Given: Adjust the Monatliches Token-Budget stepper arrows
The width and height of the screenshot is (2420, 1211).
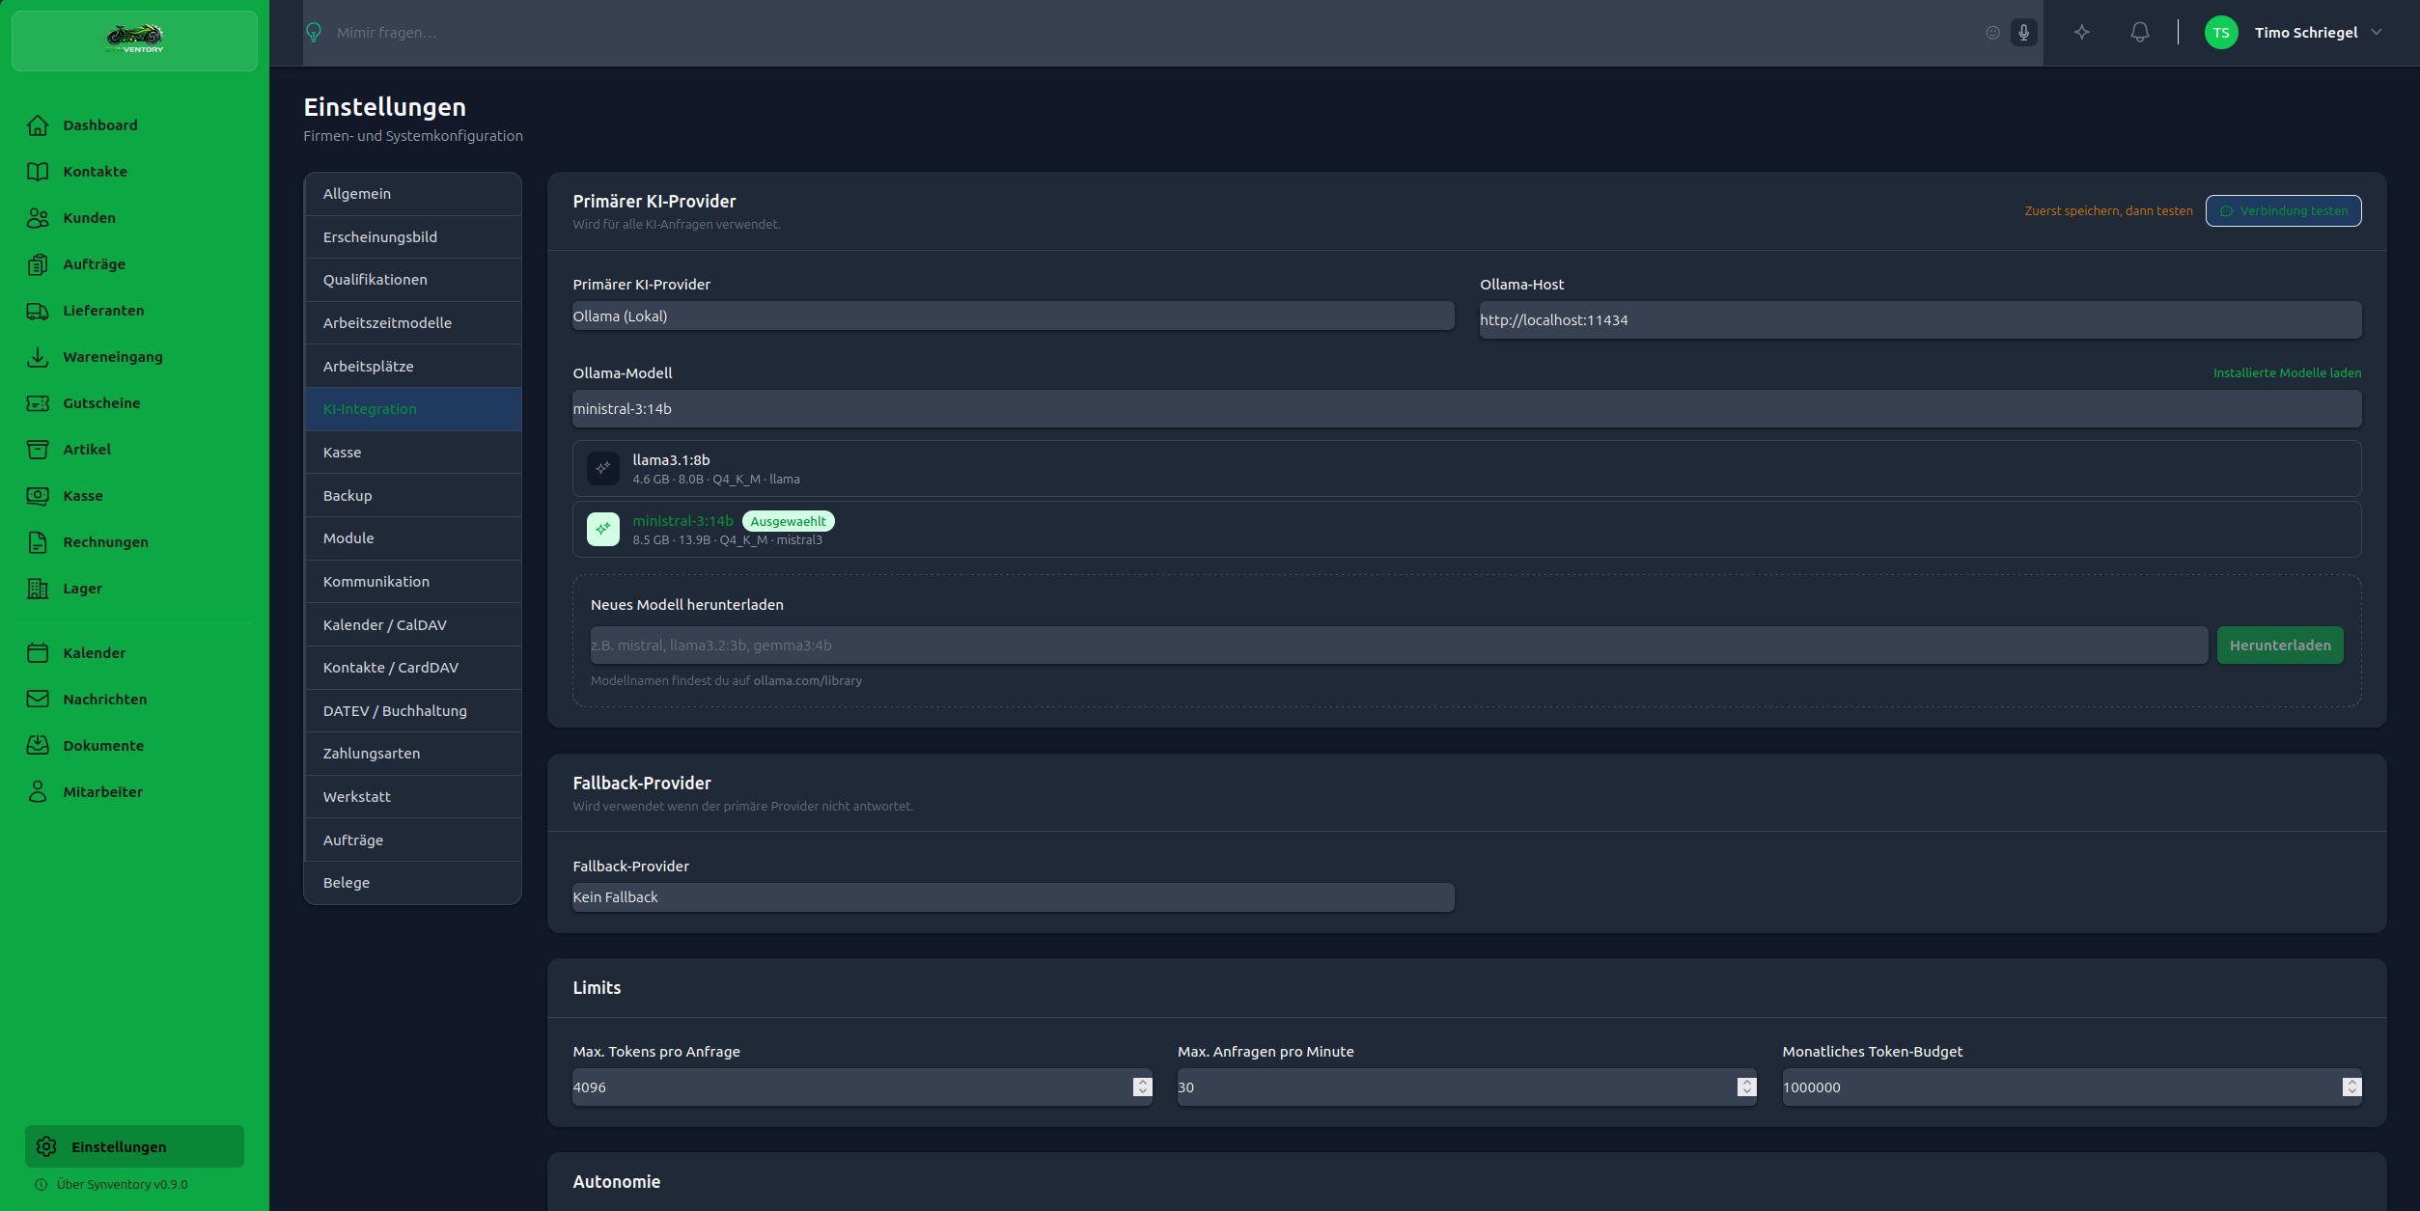Looking at the screenshot, I should click(x=2351, y=1087).
